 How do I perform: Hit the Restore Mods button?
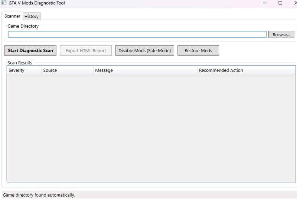pos(198,51)
